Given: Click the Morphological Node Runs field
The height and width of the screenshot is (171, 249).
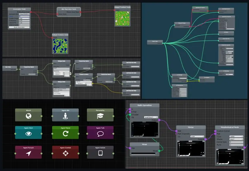Looking at the screenshot, I should 236,145.
